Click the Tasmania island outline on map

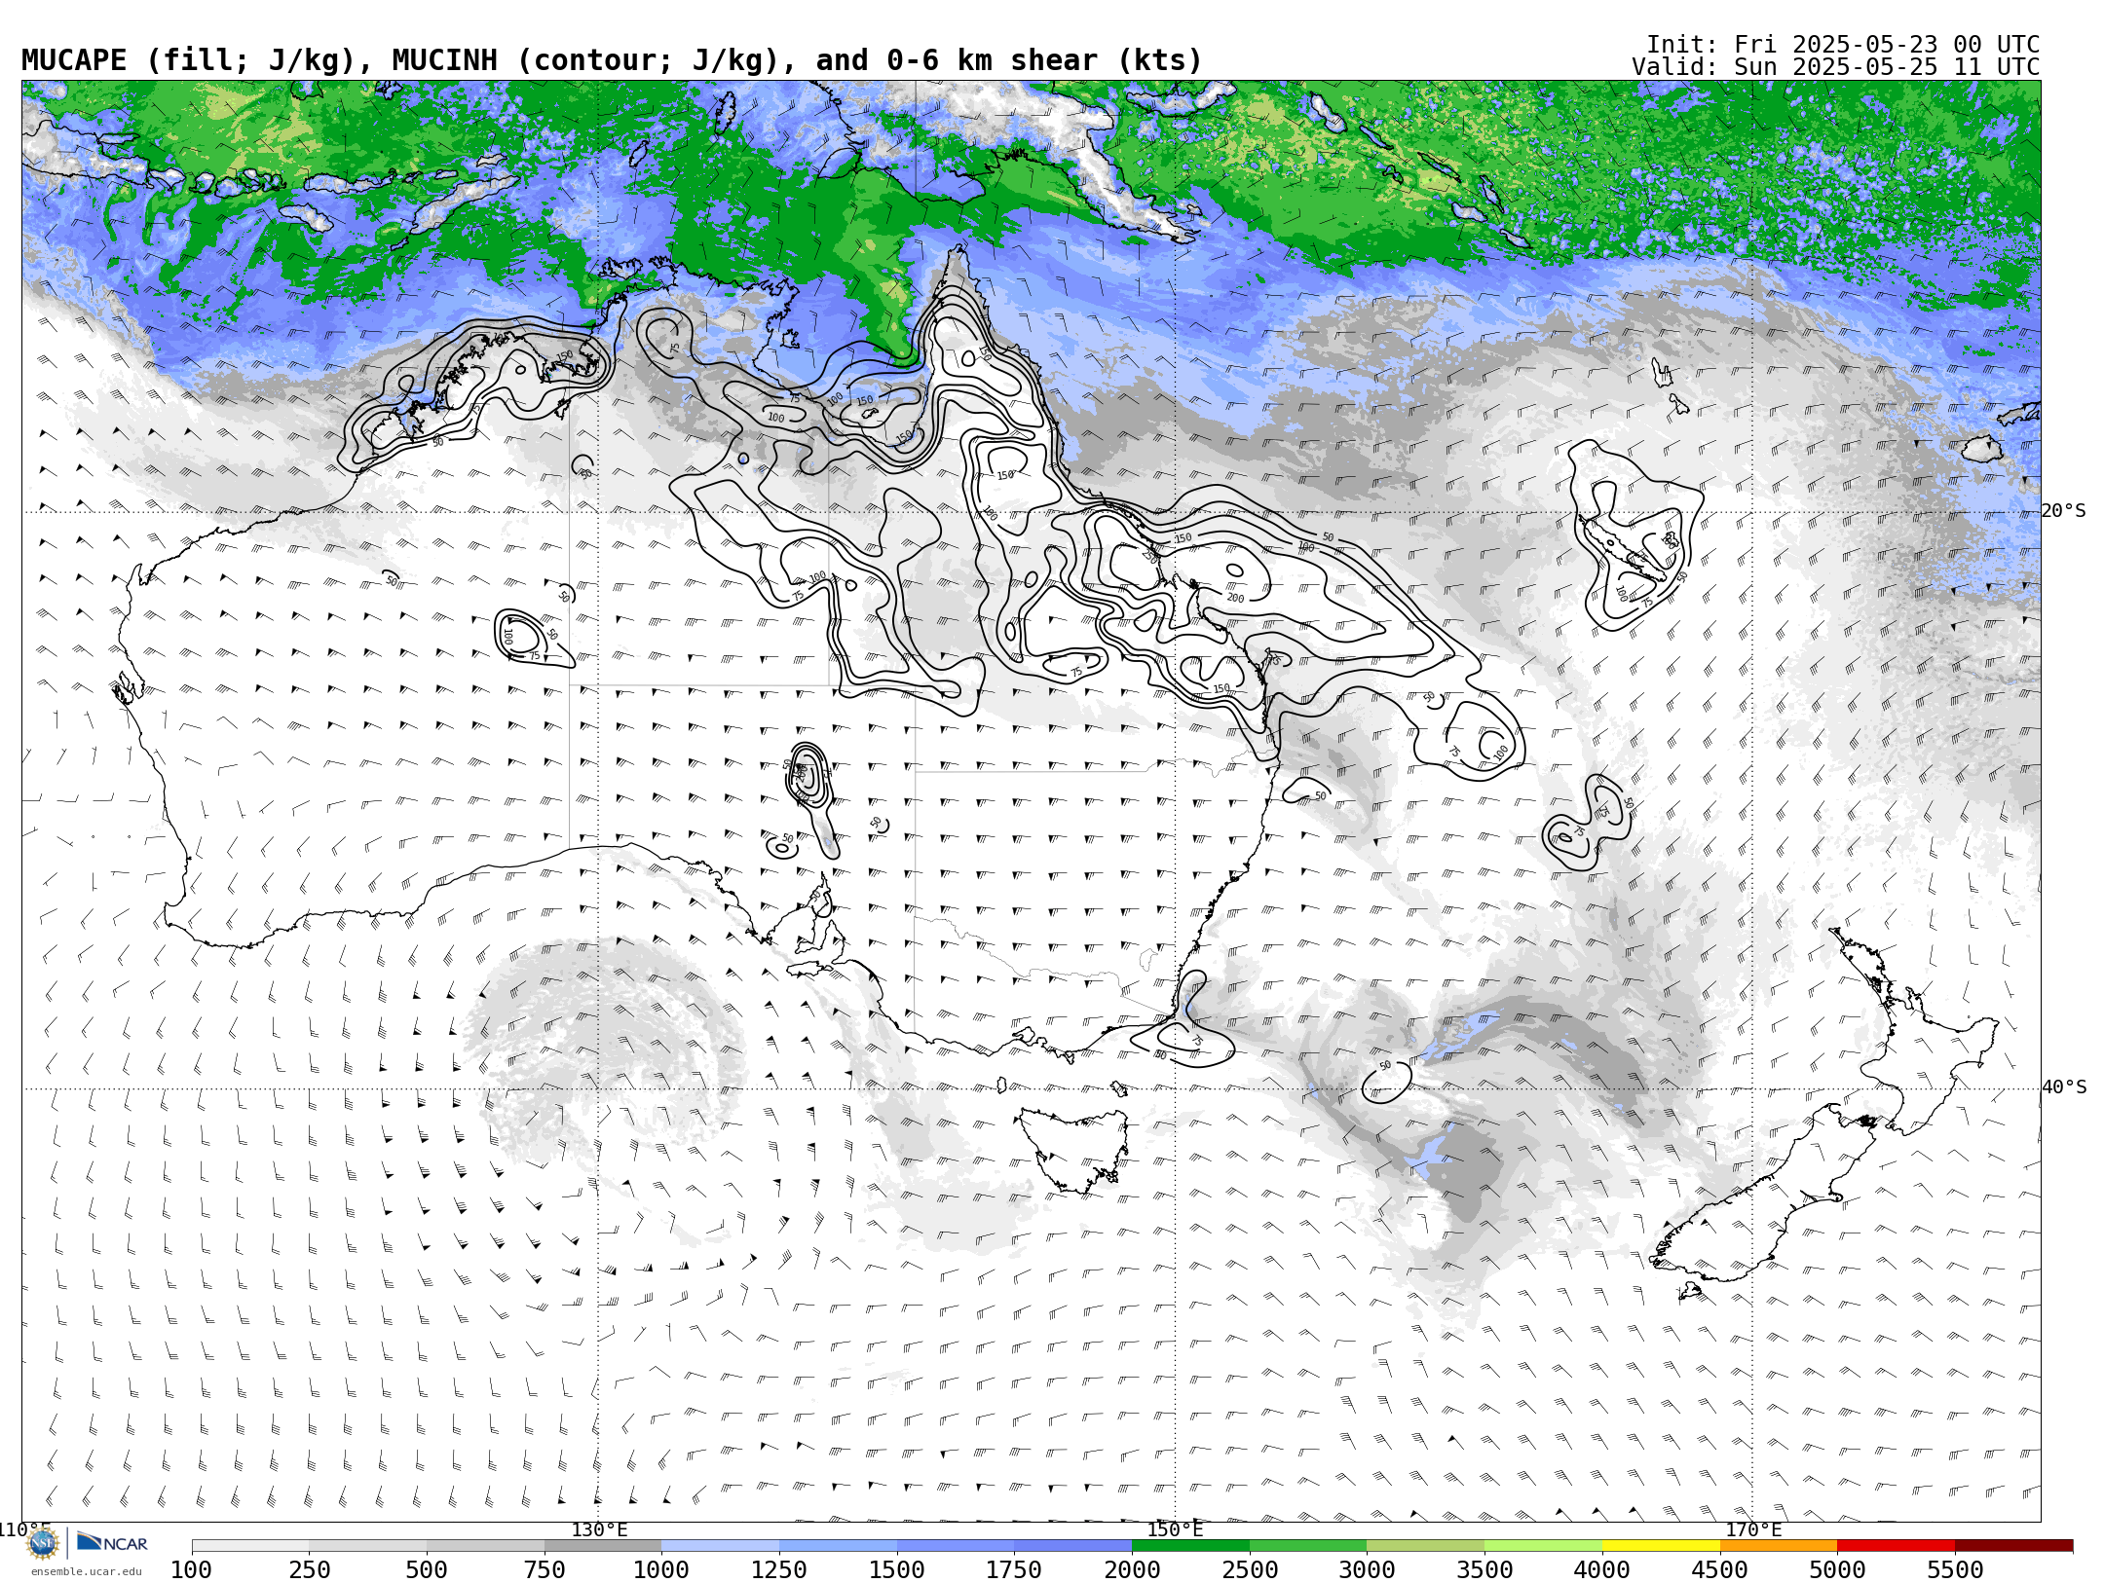[x=1074, y=1149]
